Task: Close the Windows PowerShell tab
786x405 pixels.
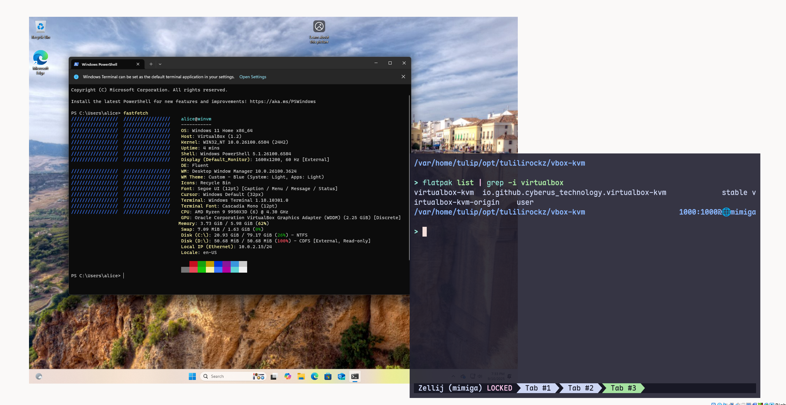Action: point(138,64)
